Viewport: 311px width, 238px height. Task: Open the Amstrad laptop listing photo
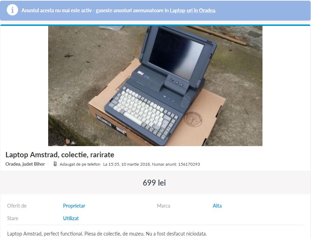coord(155,86)
